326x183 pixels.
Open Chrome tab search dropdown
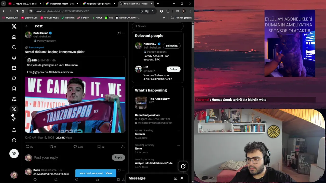point(3,4)
